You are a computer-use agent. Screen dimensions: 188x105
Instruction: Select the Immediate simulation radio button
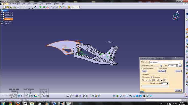click(x=142, y=77)
